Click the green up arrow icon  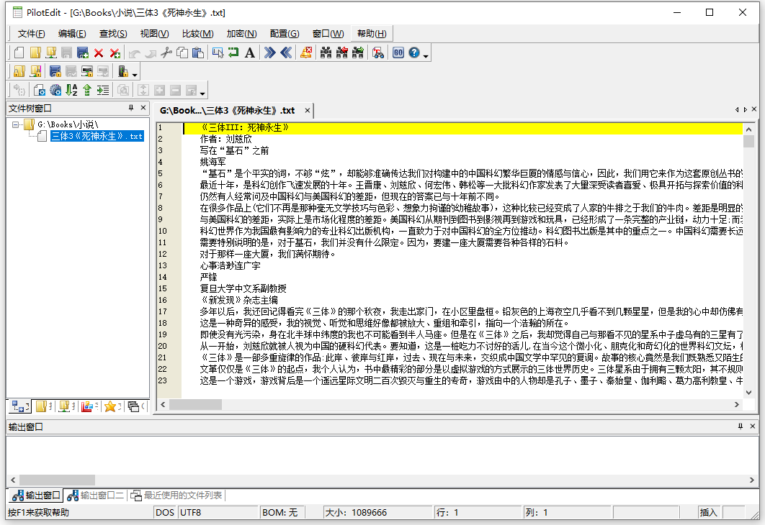pyautogui.click(x=87, y=90)
